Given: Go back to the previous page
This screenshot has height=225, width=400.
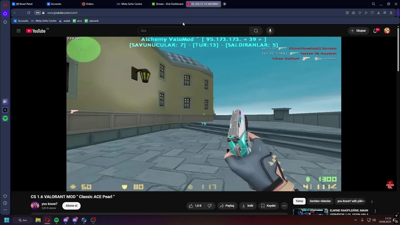Looking at the screenshot, I should pyautogui.click(x=15, y=13).
